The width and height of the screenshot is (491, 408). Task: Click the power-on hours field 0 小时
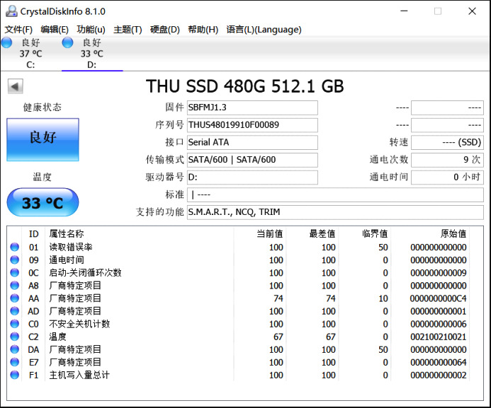(x=448, y=177)
